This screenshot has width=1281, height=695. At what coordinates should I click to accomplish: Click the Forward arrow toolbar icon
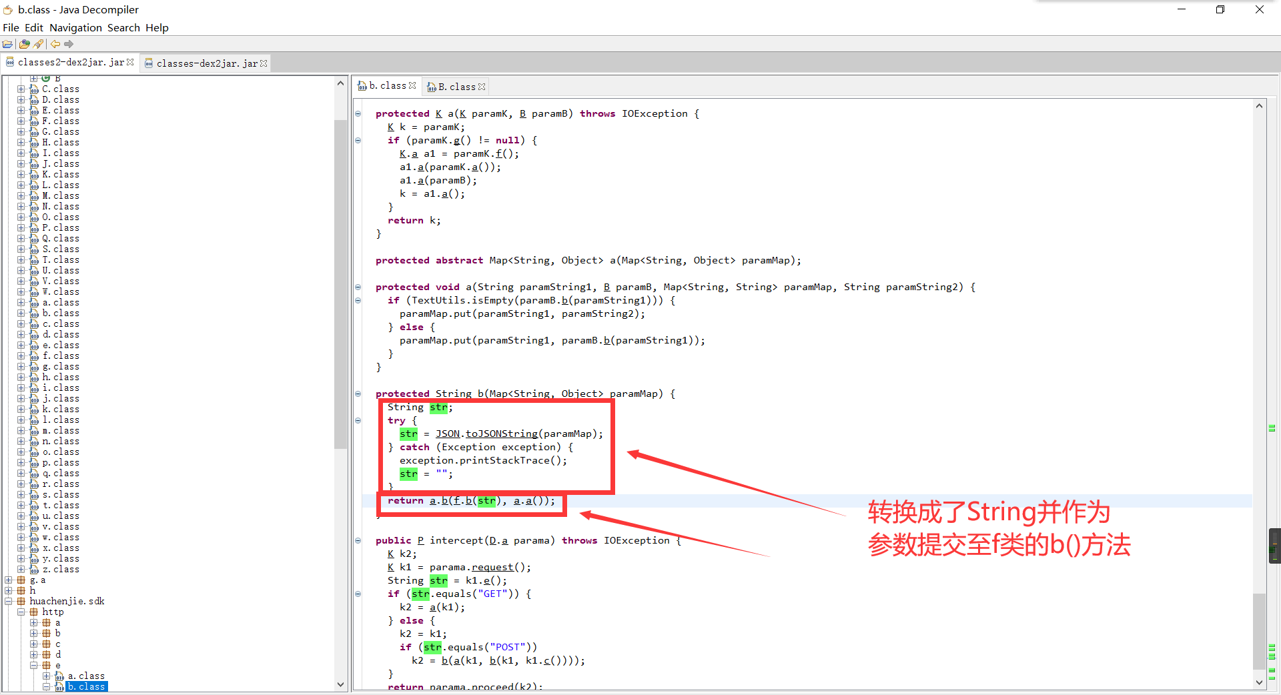(x=69, y=44)
